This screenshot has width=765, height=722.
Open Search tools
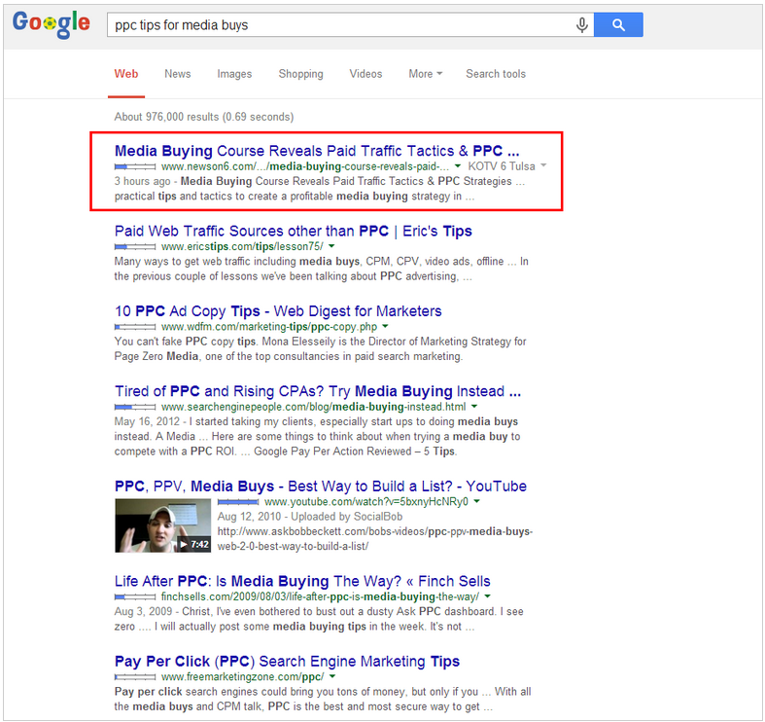pyautogui.click(x=496, y=74)
